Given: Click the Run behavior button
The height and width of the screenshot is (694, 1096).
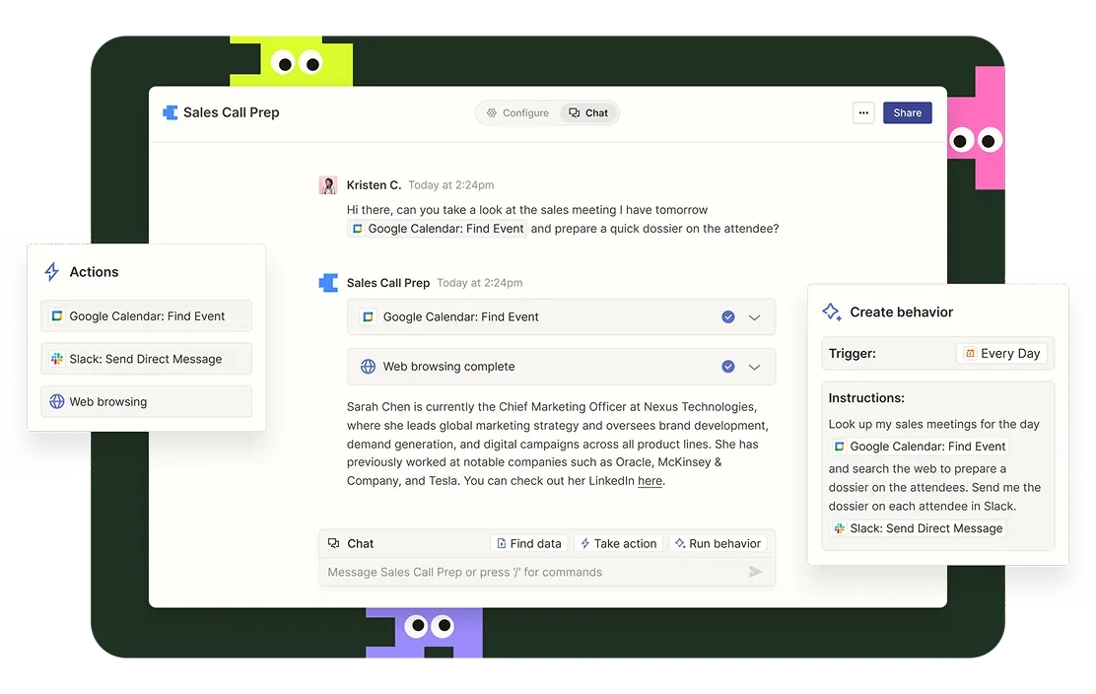Looking at the screenshot, I should (717, 543).
